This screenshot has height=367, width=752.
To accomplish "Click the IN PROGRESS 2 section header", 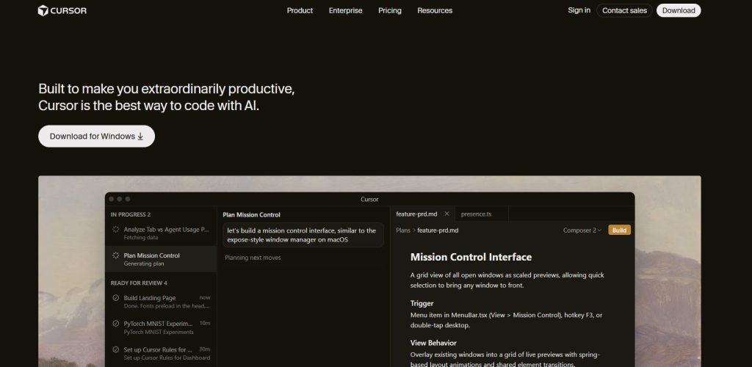I will 131,214.
